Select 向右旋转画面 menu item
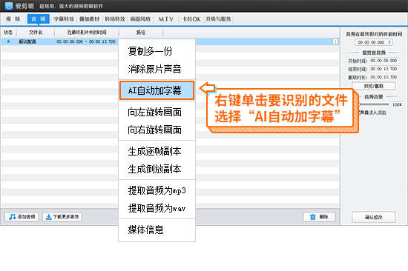 [157, 130]
